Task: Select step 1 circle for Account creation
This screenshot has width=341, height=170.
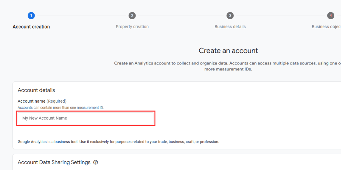Action: [31, 16]
